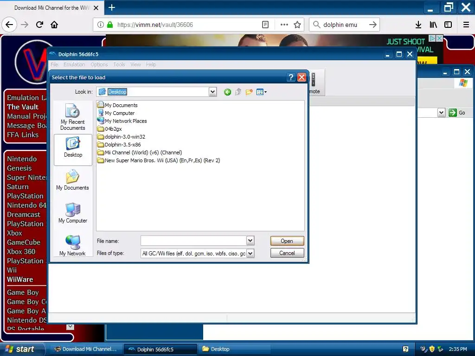Toggle reader view in the Firefox address bar
This screenshot has height=356, width=475.
click(x=265, y=25)
